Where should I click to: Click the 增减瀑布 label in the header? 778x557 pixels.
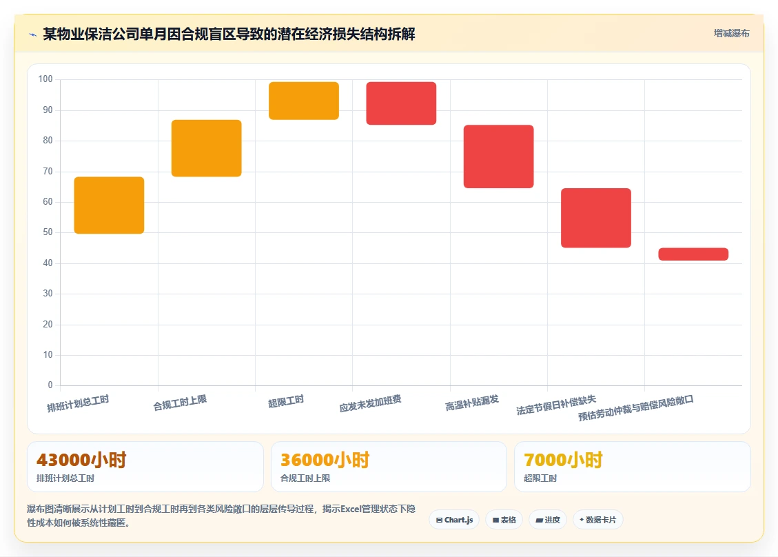point(731,33)
